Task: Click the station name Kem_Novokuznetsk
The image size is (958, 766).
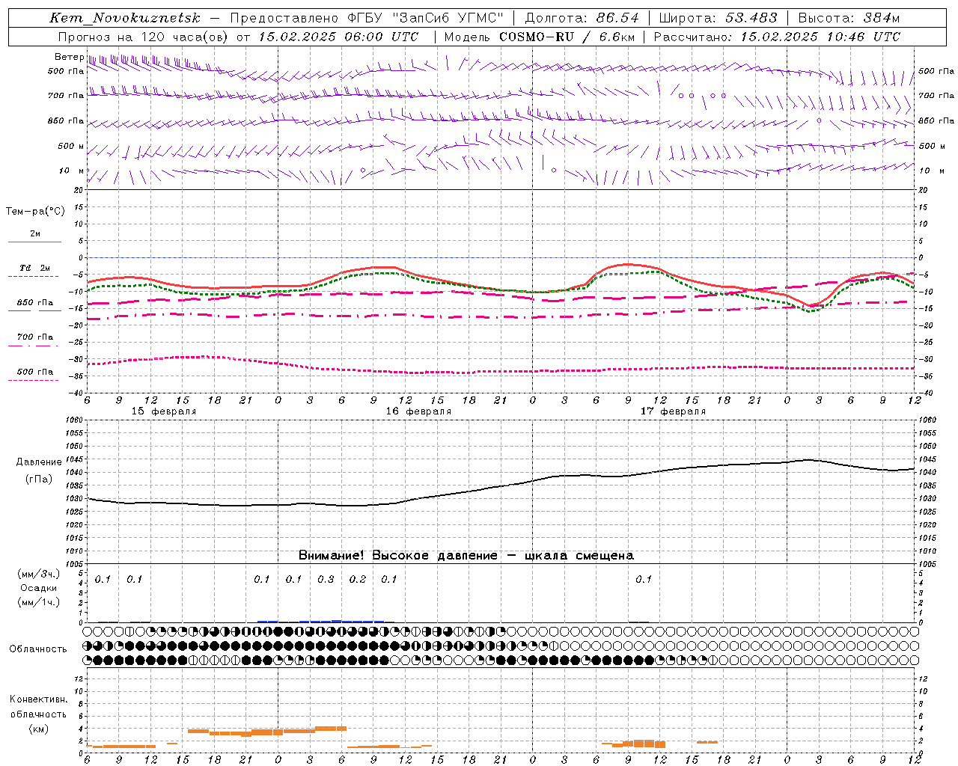Action: (125, 18)
